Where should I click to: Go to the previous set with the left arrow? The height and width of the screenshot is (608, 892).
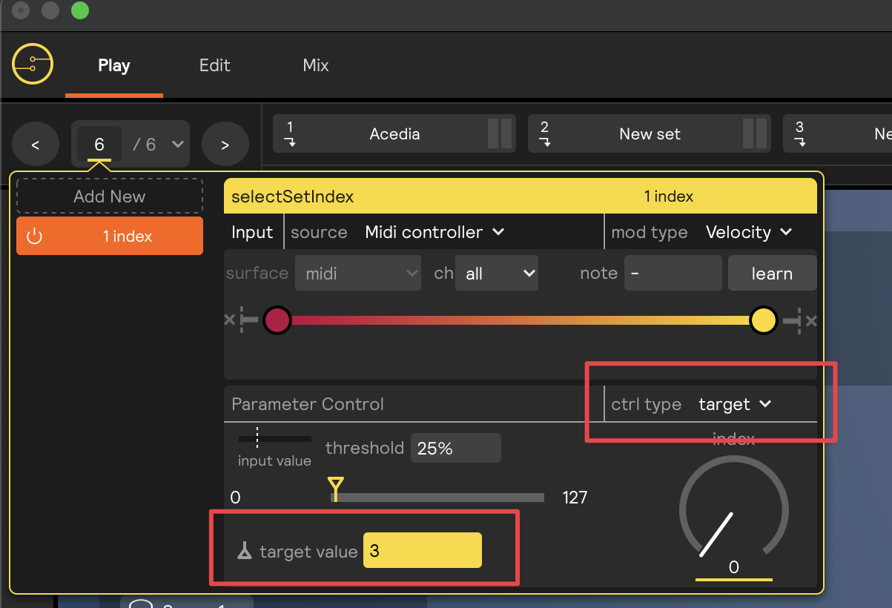pyautogui.click(x=35, y=145)
